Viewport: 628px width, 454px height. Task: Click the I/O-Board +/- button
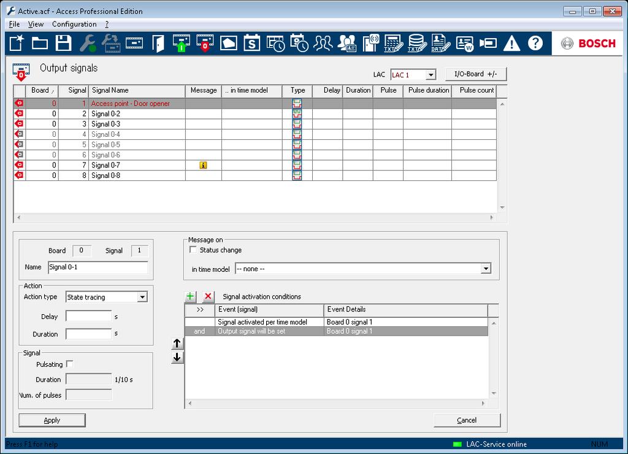click(475, 74)
